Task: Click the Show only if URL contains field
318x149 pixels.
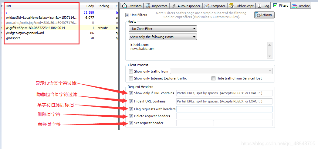Action: click(x=224, y=93)
